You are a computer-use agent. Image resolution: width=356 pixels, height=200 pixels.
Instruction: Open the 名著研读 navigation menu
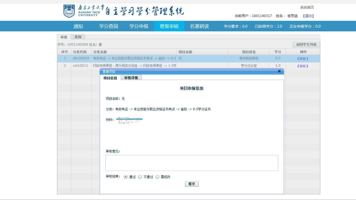tap(199, 26)
